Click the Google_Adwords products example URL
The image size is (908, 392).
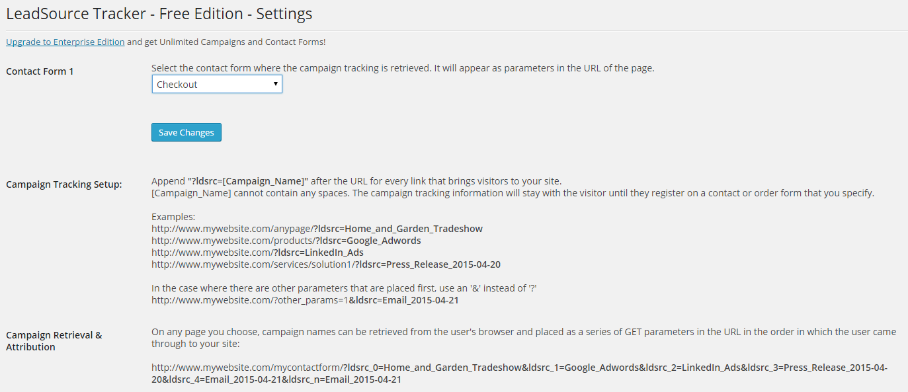click(286, 241)
